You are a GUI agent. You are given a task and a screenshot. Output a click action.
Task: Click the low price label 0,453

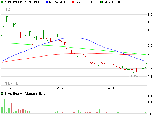tap(134, 76)
